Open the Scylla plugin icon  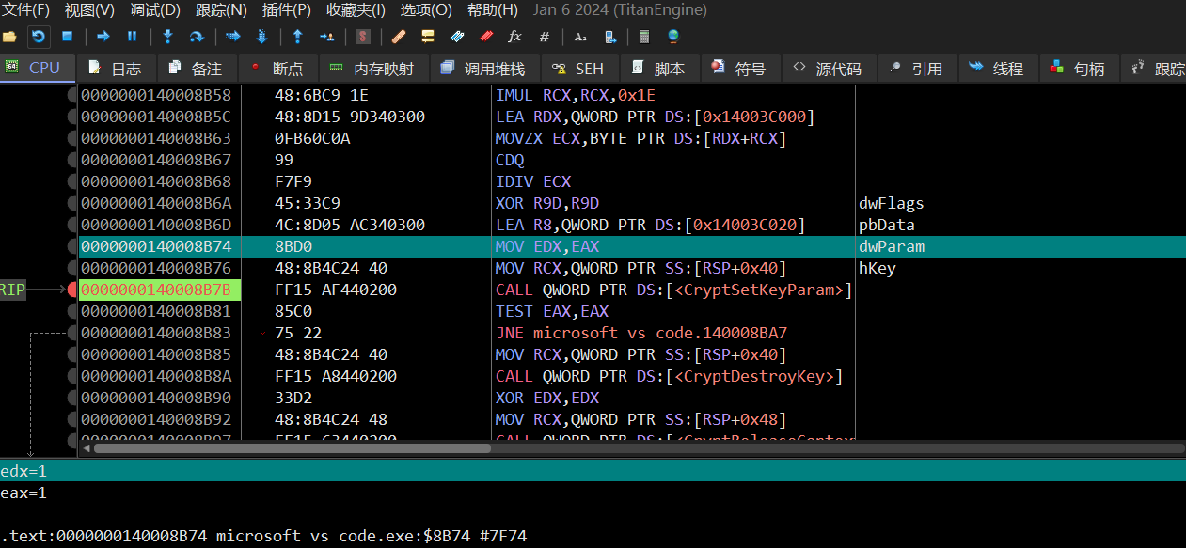point(363,37)
